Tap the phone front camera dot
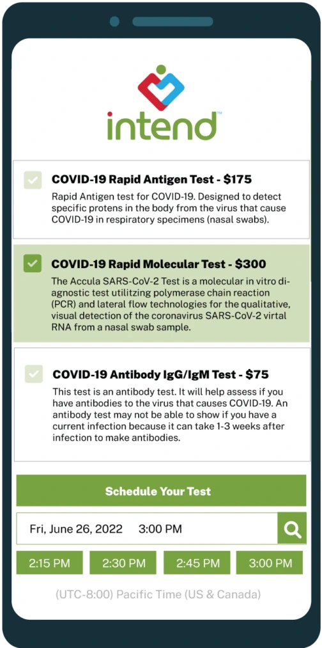This screenshot has width=322, height=648. 115,22
